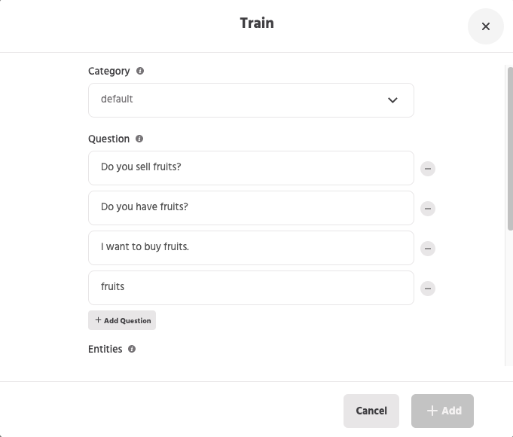
Task: Remove the "fruits" question row
Action: point(428,288)
